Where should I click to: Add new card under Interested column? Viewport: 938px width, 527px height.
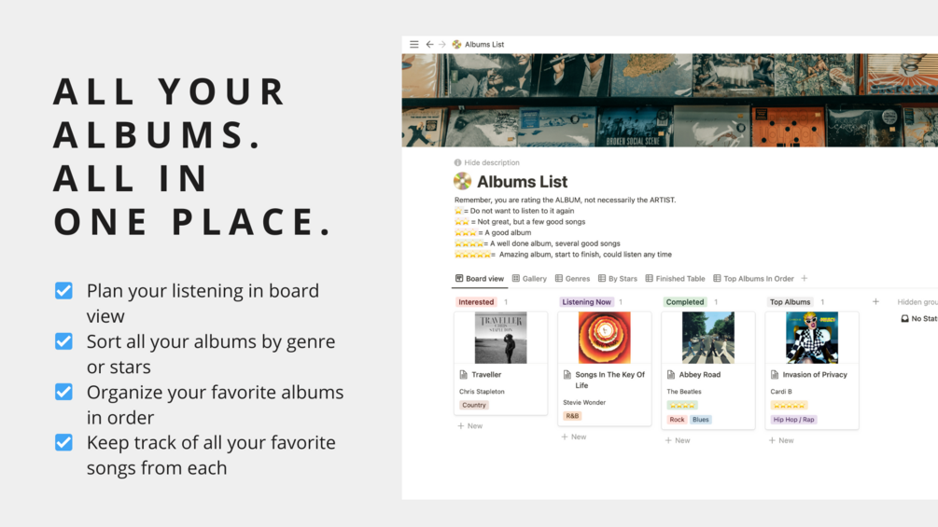[x=470, y=426]
